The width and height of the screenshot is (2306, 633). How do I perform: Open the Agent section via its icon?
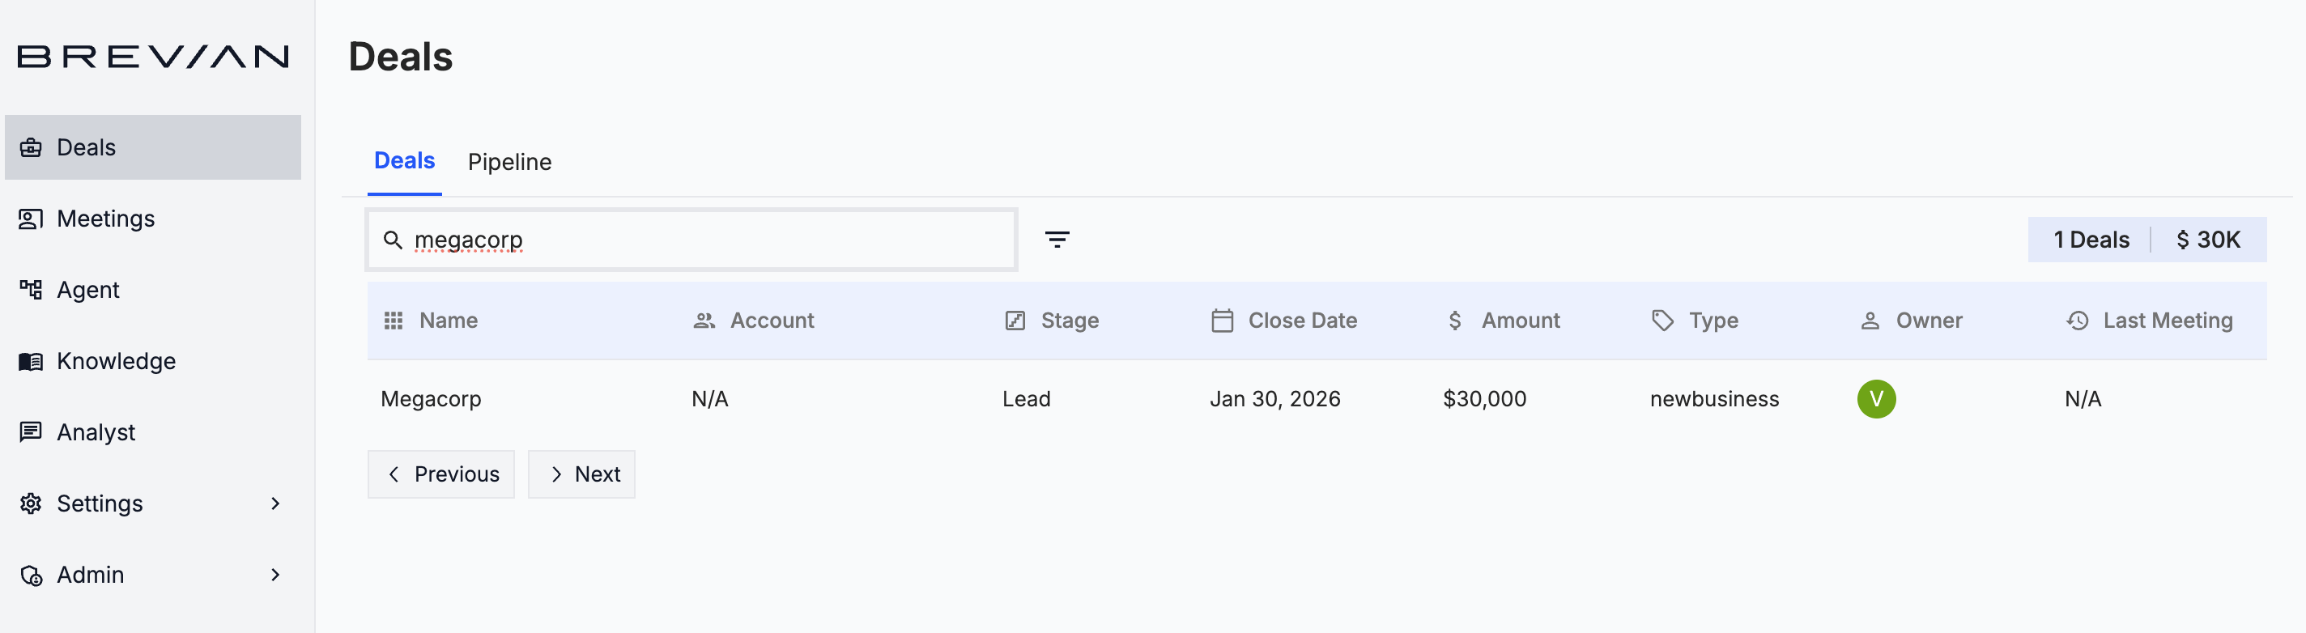coord(32,289)
